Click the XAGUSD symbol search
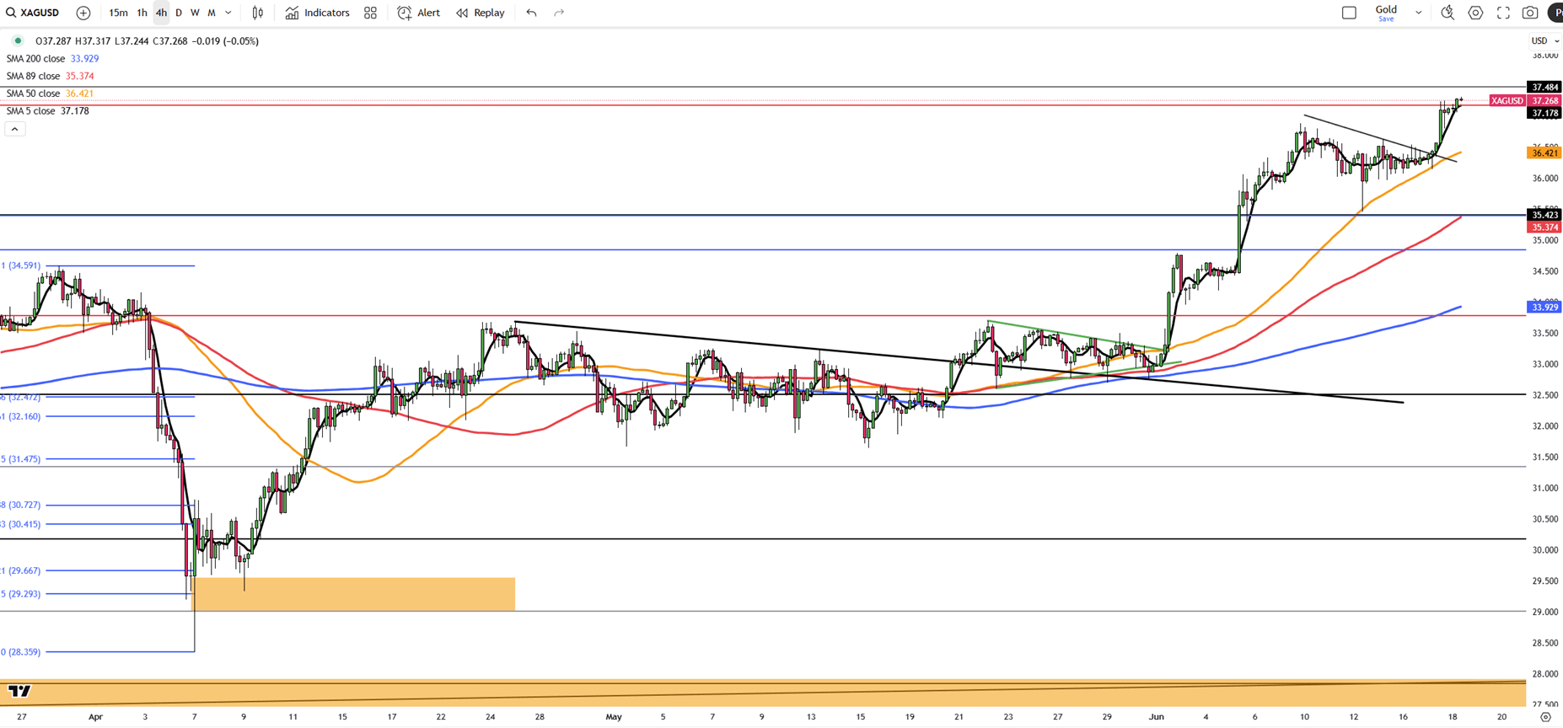This screenshot has height=728, width=1563. click(x=33, y=13)
